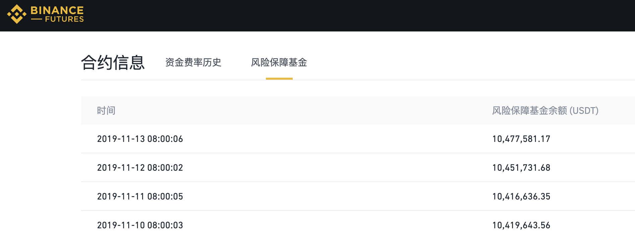Click the BINANCE wordmark text
Image resolution: width=635 pixels, height=239 pixels.
coord(57,10)
